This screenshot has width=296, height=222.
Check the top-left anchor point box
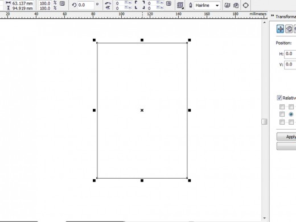coord(282,106)
